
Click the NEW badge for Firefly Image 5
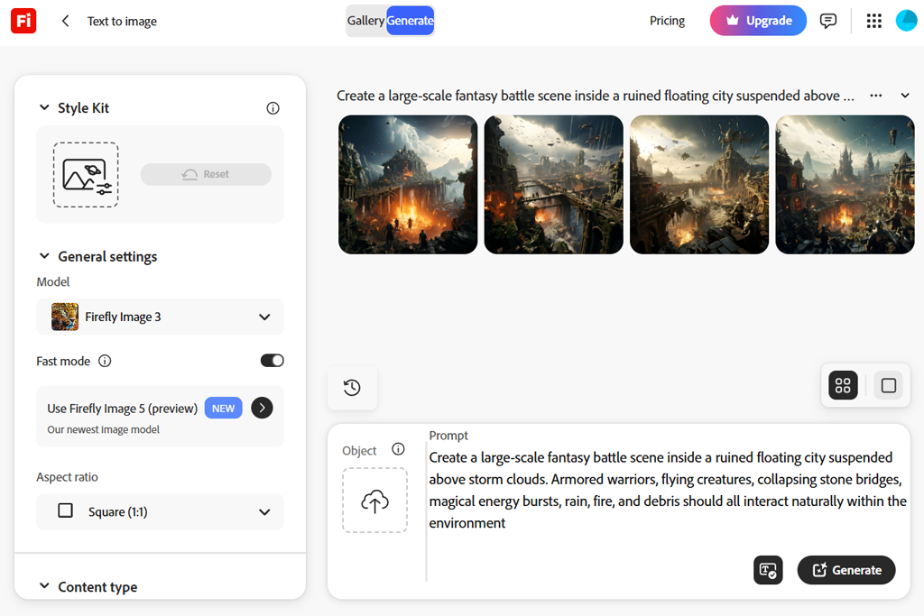tap(224, 409)
